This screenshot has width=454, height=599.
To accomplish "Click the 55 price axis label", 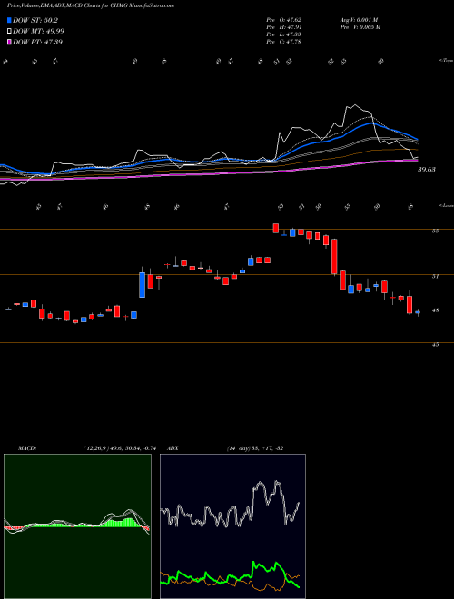I will coord(435,231).
